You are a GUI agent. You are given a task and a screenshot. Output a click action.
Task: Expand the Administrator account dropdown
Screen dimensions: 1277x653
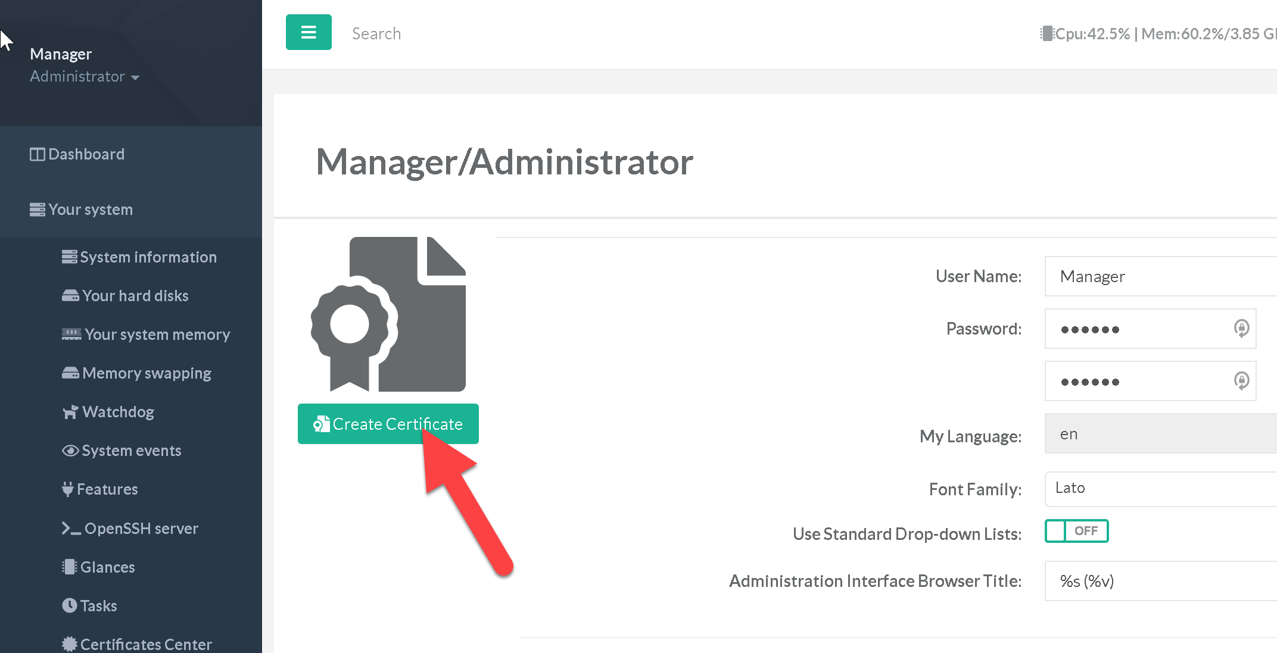click(85, 77)
